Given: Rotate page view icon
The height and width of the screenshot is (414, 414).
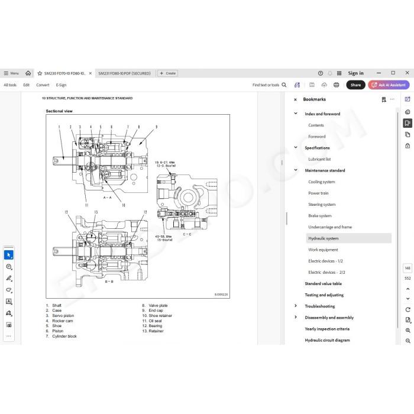Looking at the screenshot, I should click(407, 309).
